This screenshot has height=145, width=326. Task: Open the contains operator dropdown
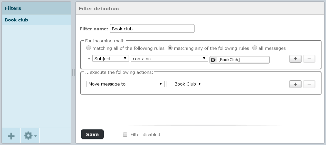point(169,58)
